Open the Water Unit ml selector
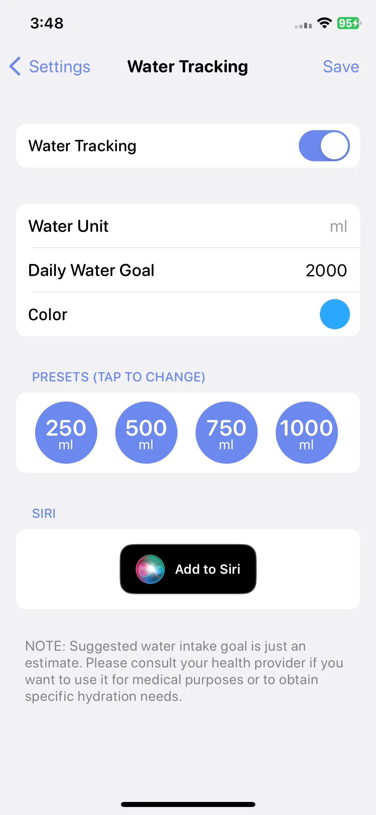This screenshot has width=376, height=815. (338, 226)
